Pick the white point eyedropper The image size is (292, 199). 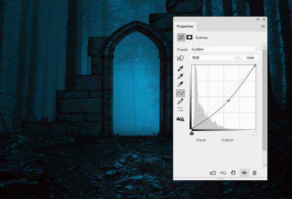click(x=180, y=84)
